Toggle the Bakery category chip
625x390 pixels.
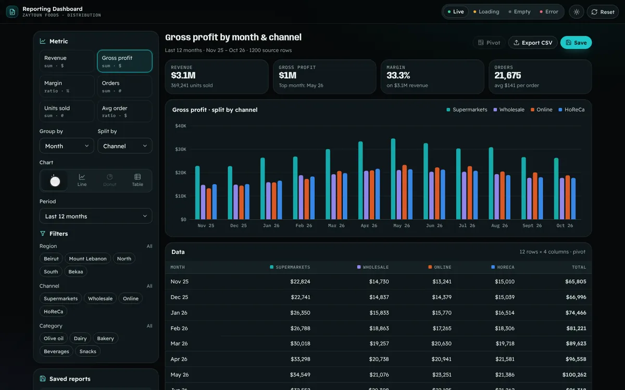pos(106,338)
